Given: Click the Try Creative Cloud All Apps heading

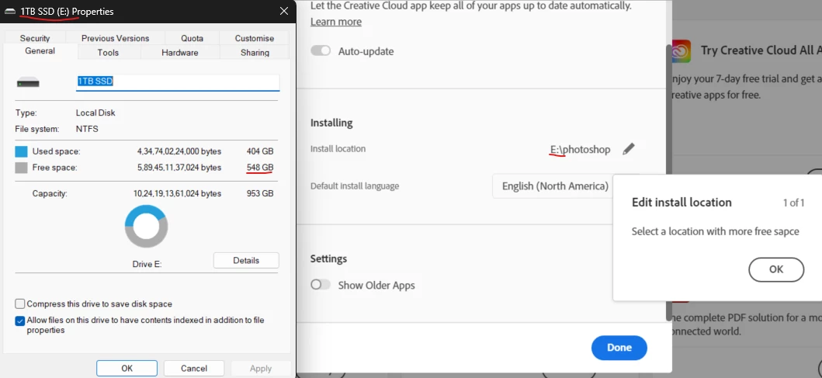Looking at the screenshot, I should coord(761,50).
